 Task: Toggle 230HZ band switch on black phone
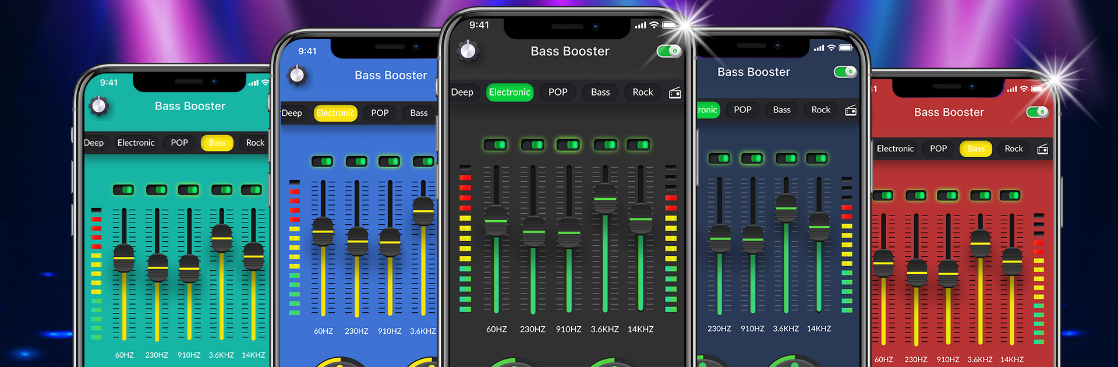click(x=532, y=144)
